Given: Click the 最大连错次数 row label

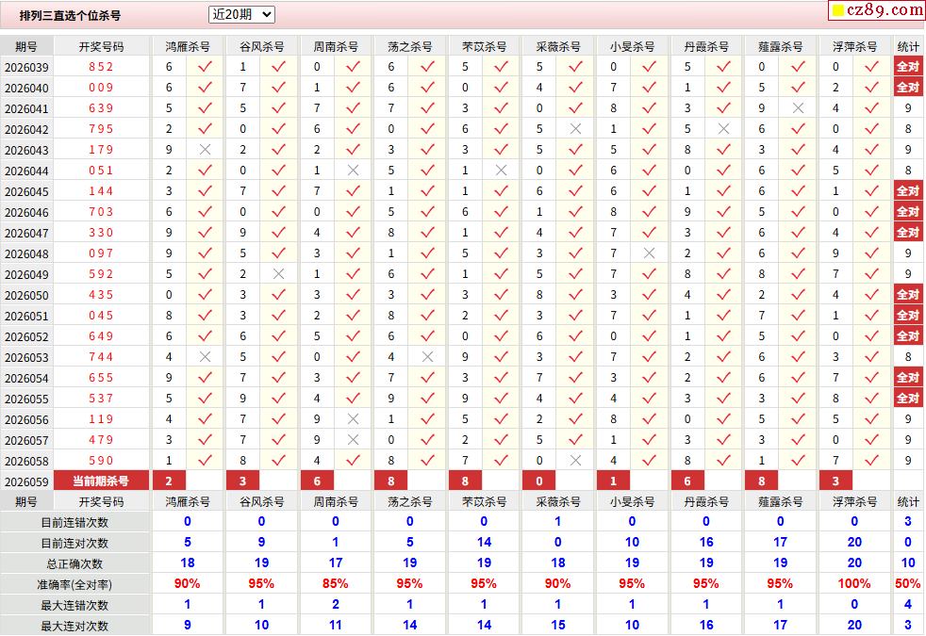Looking at the screenshot, I should [74, 605].
